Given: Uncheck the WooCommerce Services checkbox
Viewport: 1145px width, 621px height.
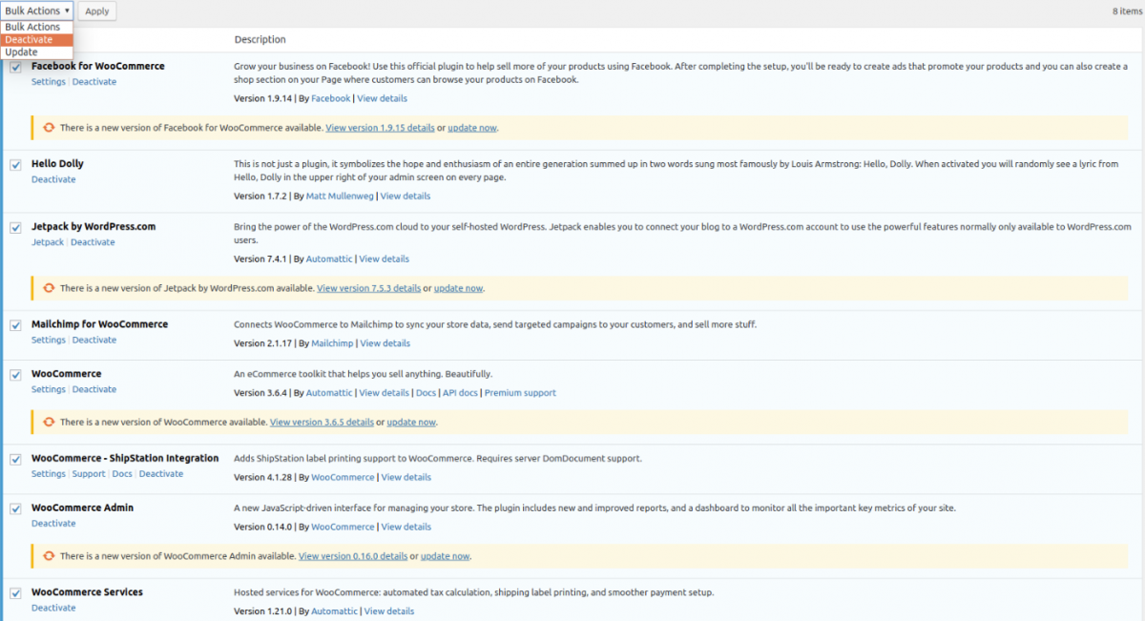Looking at the screenshot, I should click(x=15, y=593).
